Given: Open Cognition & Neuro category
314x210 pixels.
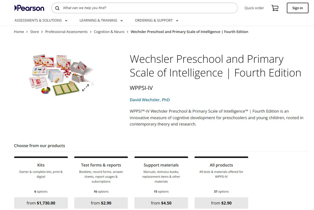Looking at the screenshot, I should 109,32.
